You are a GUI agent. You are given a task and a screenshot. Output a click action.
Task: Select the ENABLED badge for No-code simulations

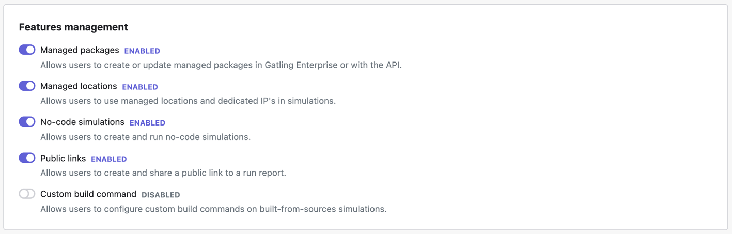click(x=147, y=123)
